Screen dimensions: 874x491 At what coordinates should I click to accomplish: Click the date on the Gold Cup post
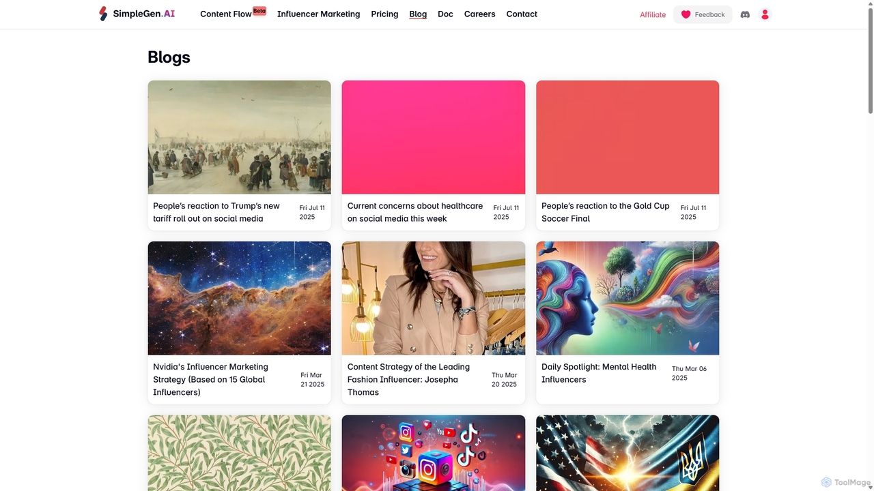[693, 212]
